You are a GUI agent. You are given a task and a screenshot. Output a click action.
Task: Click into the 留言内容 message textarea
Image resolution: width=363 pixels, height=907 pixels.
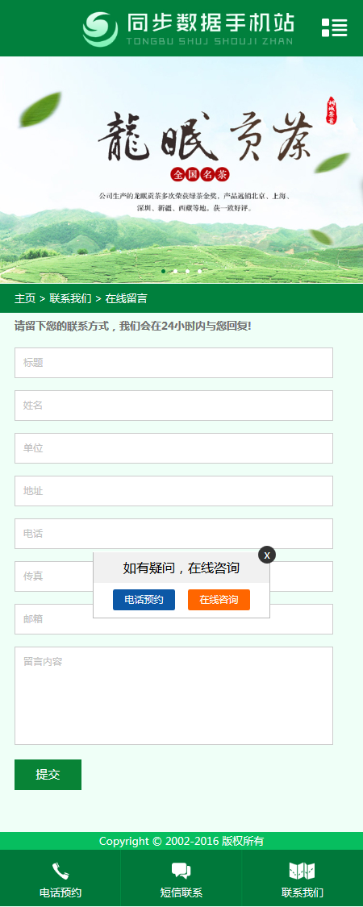[x=173, y=696]
